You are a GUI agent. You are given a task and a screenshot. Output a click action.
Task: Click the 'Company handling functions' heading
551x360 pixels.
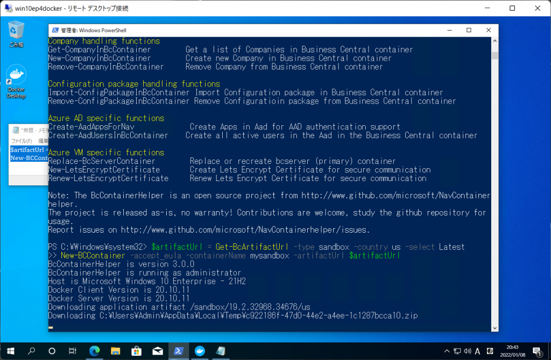click(x=104, y=41)
